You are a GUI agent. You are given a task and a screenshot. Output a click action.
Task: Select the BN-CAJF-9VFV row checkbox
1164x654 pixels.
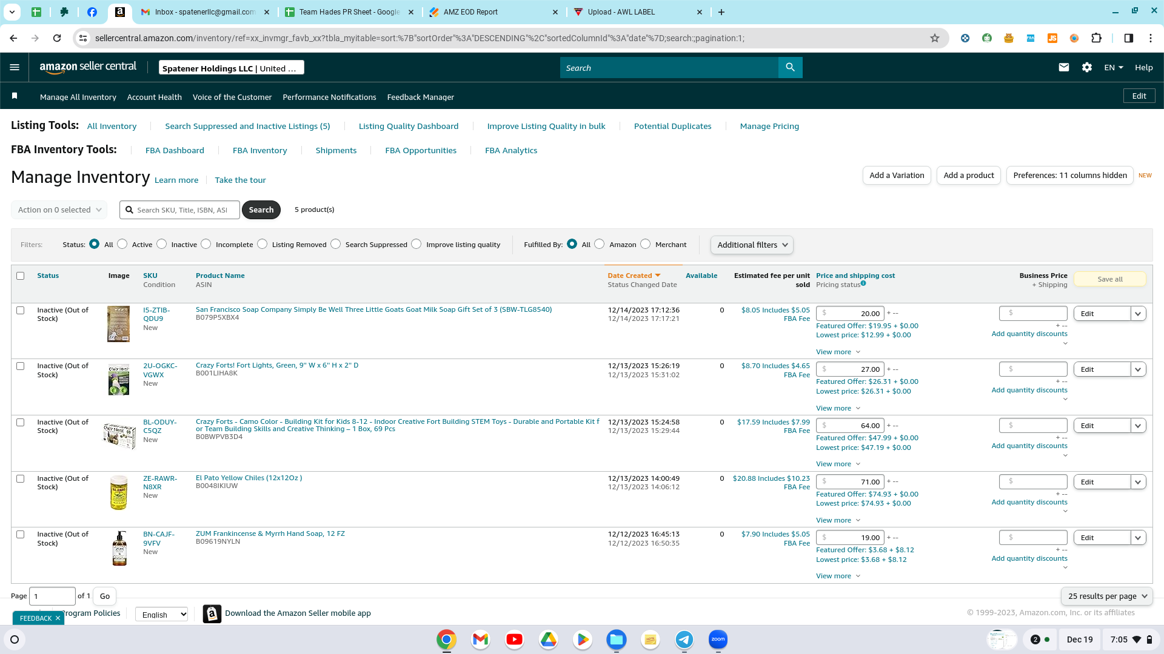[x=20, y=534]
